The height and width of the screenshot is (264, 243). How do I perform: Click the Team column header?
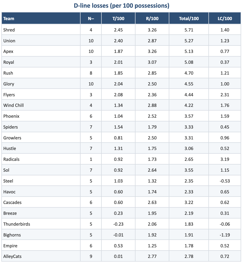pos(9,19)
